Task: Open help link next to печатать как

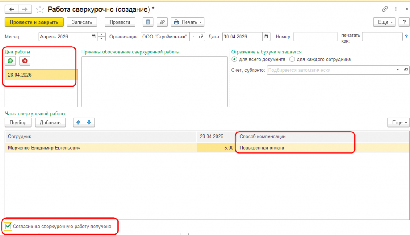Action: (x=406, y=36)
